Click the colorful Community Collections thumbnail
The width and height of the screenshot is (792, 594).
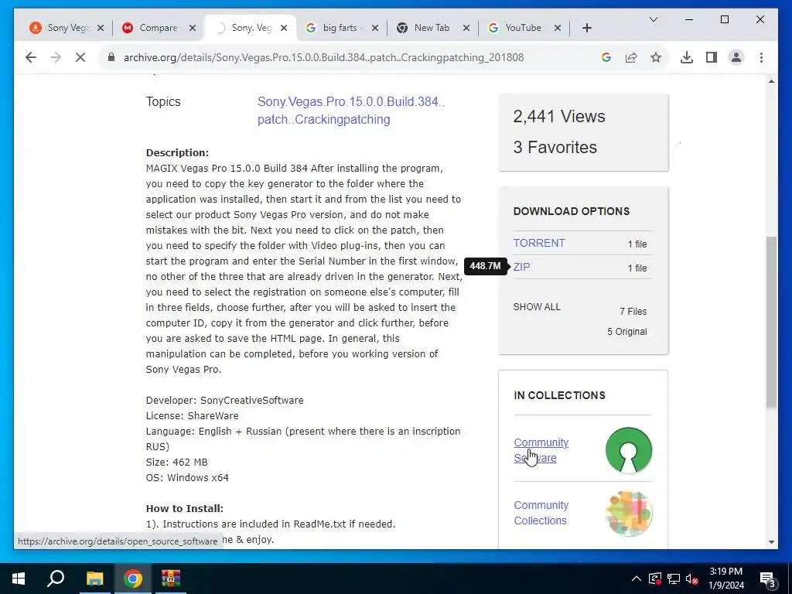(x=628, y=514)
